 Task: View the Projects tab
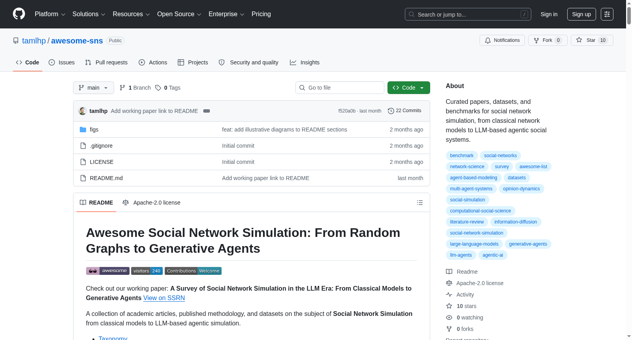click(193, 62)
